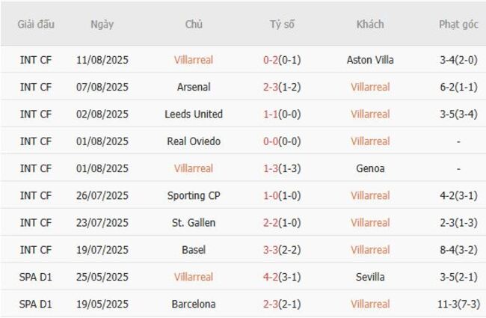Click the Ngày column header
This screenshot has height=318, width=486.
coord(102,24)
